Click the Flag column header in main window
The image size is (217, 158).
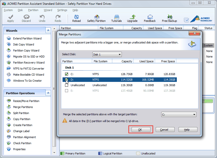[x=191, y=28]
